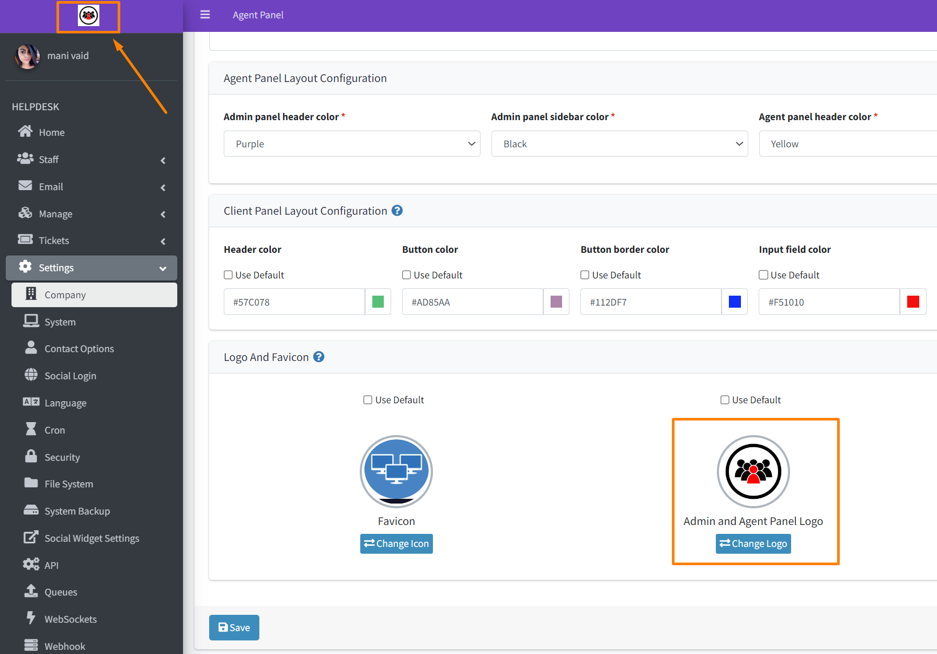This screenshot has width=937, height=654.
Task: Click the green Header color swatch
Action: pos(378,301)
